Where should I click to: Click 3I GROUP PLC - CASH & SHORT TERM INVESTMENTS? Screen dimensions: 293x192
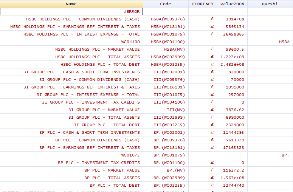(71, 72)
